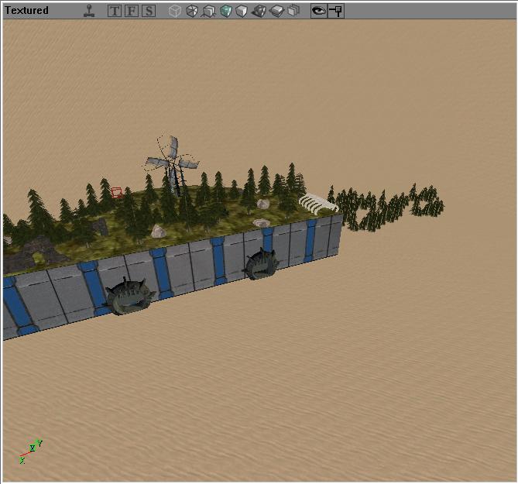This screenshot has height=484, width=518.
Task: Click the third cube icon after S button
Action: click(208, 11)
